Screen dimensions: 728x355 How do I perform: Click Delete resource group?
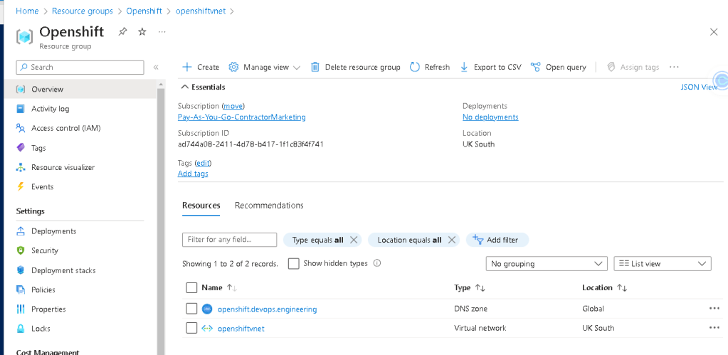pos(355,68)
